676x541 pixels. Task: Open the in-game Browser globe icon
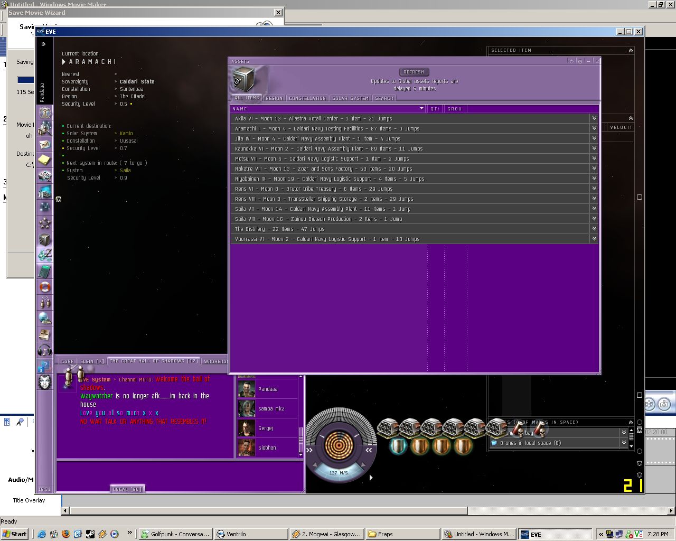(x=45, y=319)
